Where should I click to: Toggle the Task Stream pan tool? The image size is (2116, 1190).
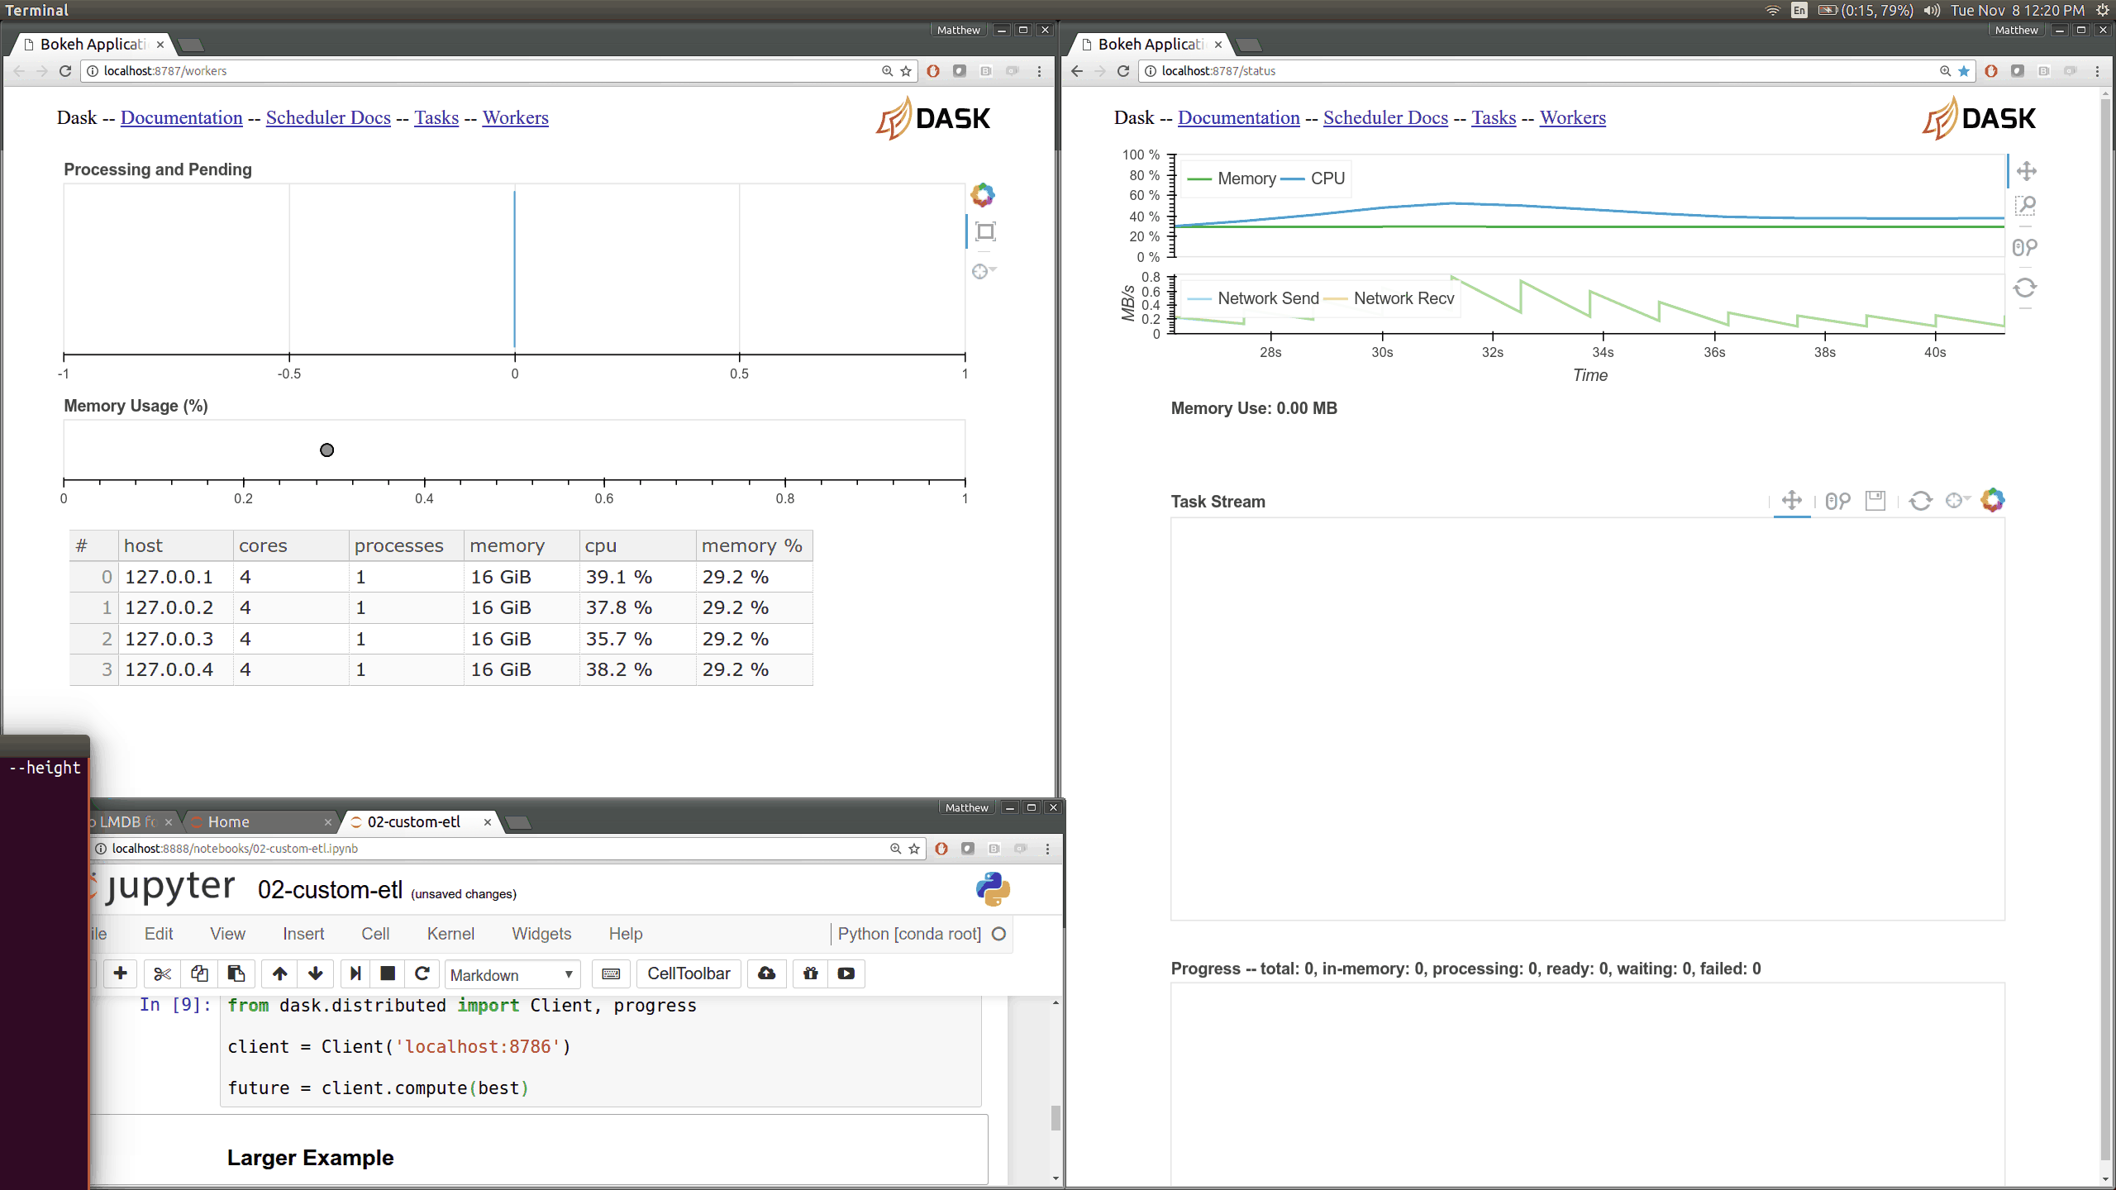1791,501
